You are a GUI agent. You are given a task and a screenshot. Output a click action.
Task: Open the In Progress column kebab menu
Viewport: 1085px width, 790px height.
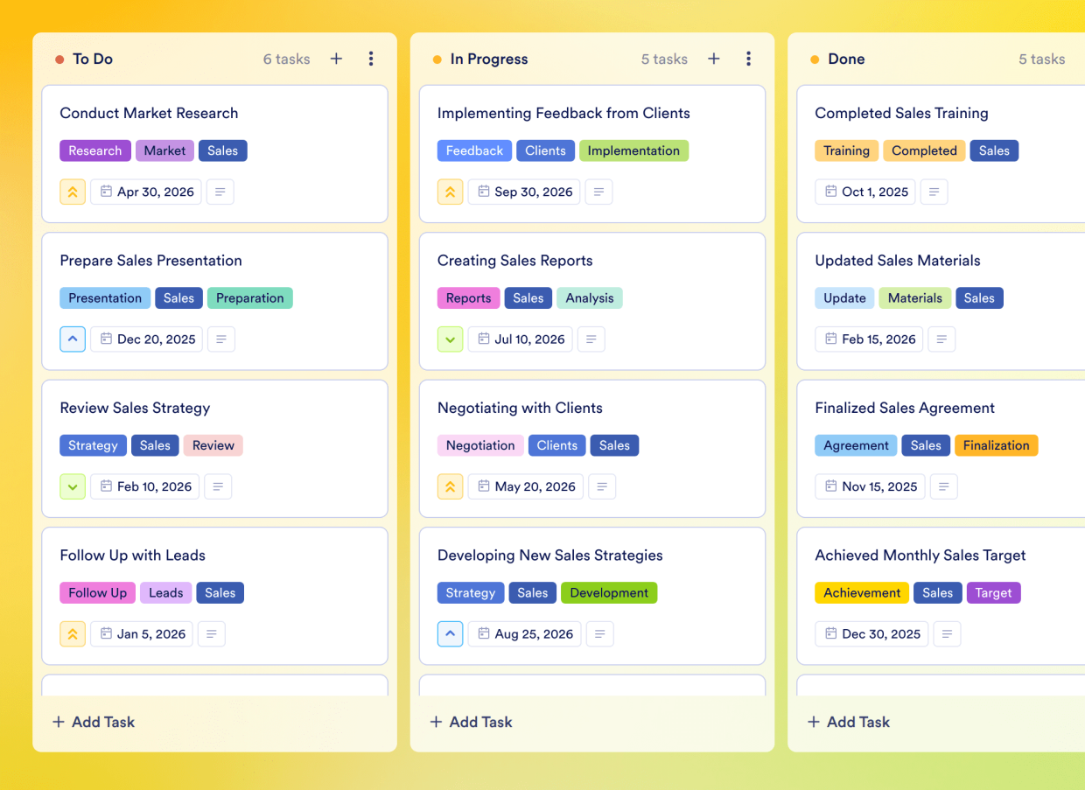click(748, 59)
